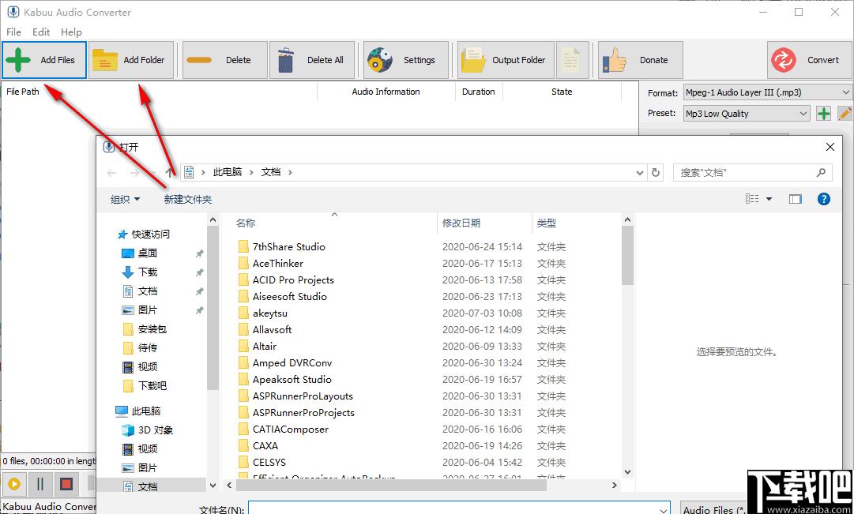Start conversion with the Convert button
This screenshot has width=854, height=514.
tap(809, 60)
